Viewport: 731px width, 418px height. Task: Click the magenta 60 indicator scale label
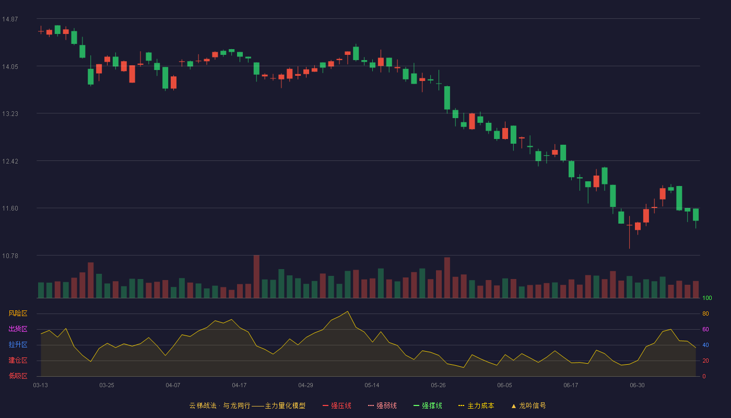[705, 330]
